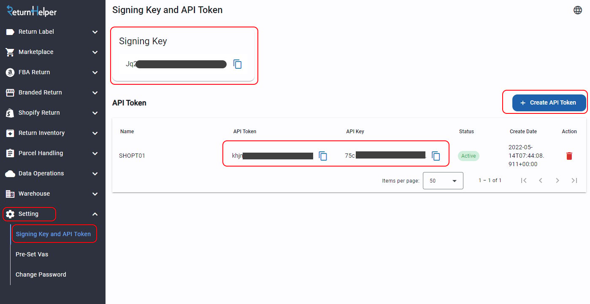Viewport: 590px width, 304px height.
Task: Expand the Marketplace chevron
Action: point(95,52)
